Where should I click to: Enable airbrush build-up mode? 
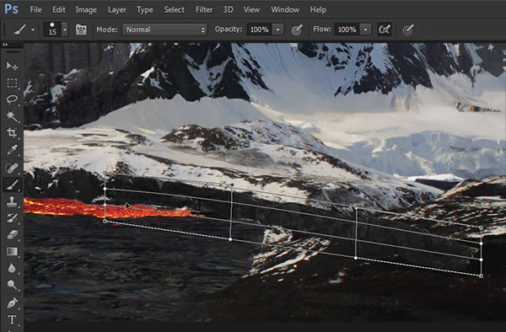coord(385,29)
